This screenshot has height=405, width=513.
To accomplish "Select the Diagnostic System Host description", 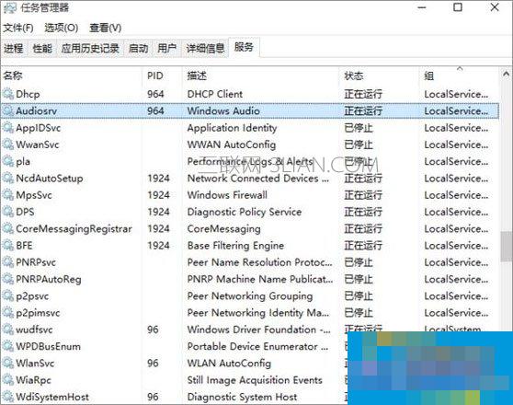I will (242, 397).
